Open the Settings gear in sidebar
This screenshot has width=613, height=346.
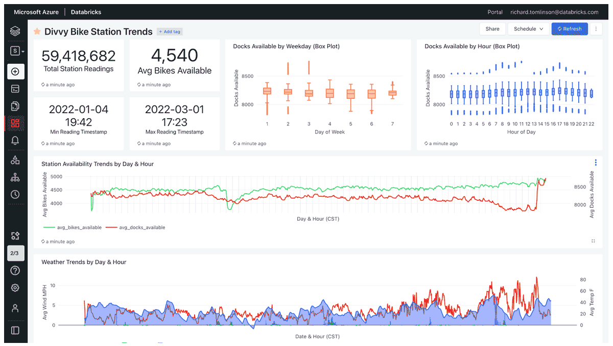pyautogui.click(x=15, y=288)
